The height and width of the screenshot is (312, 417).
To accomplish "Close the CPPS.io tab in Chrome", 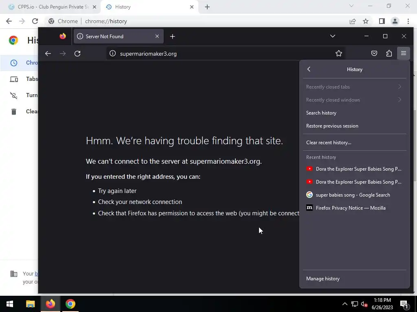I will [x=94, y=7].
